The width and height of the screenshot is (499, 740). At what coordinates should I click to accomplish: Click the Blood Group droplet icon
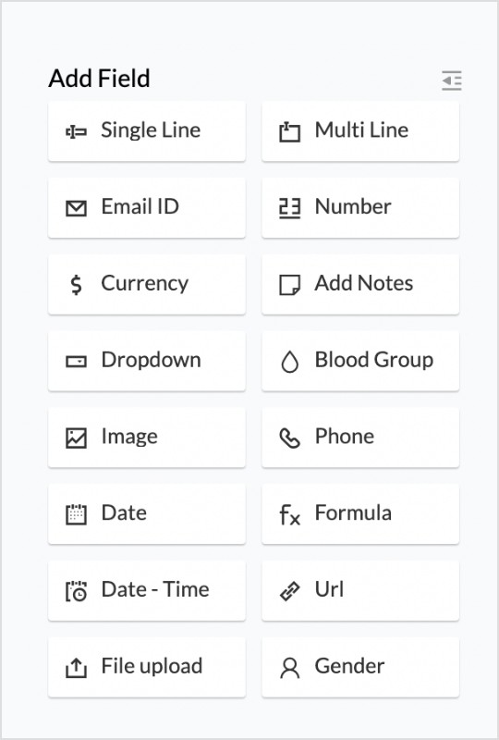click(x=289, y=362)
